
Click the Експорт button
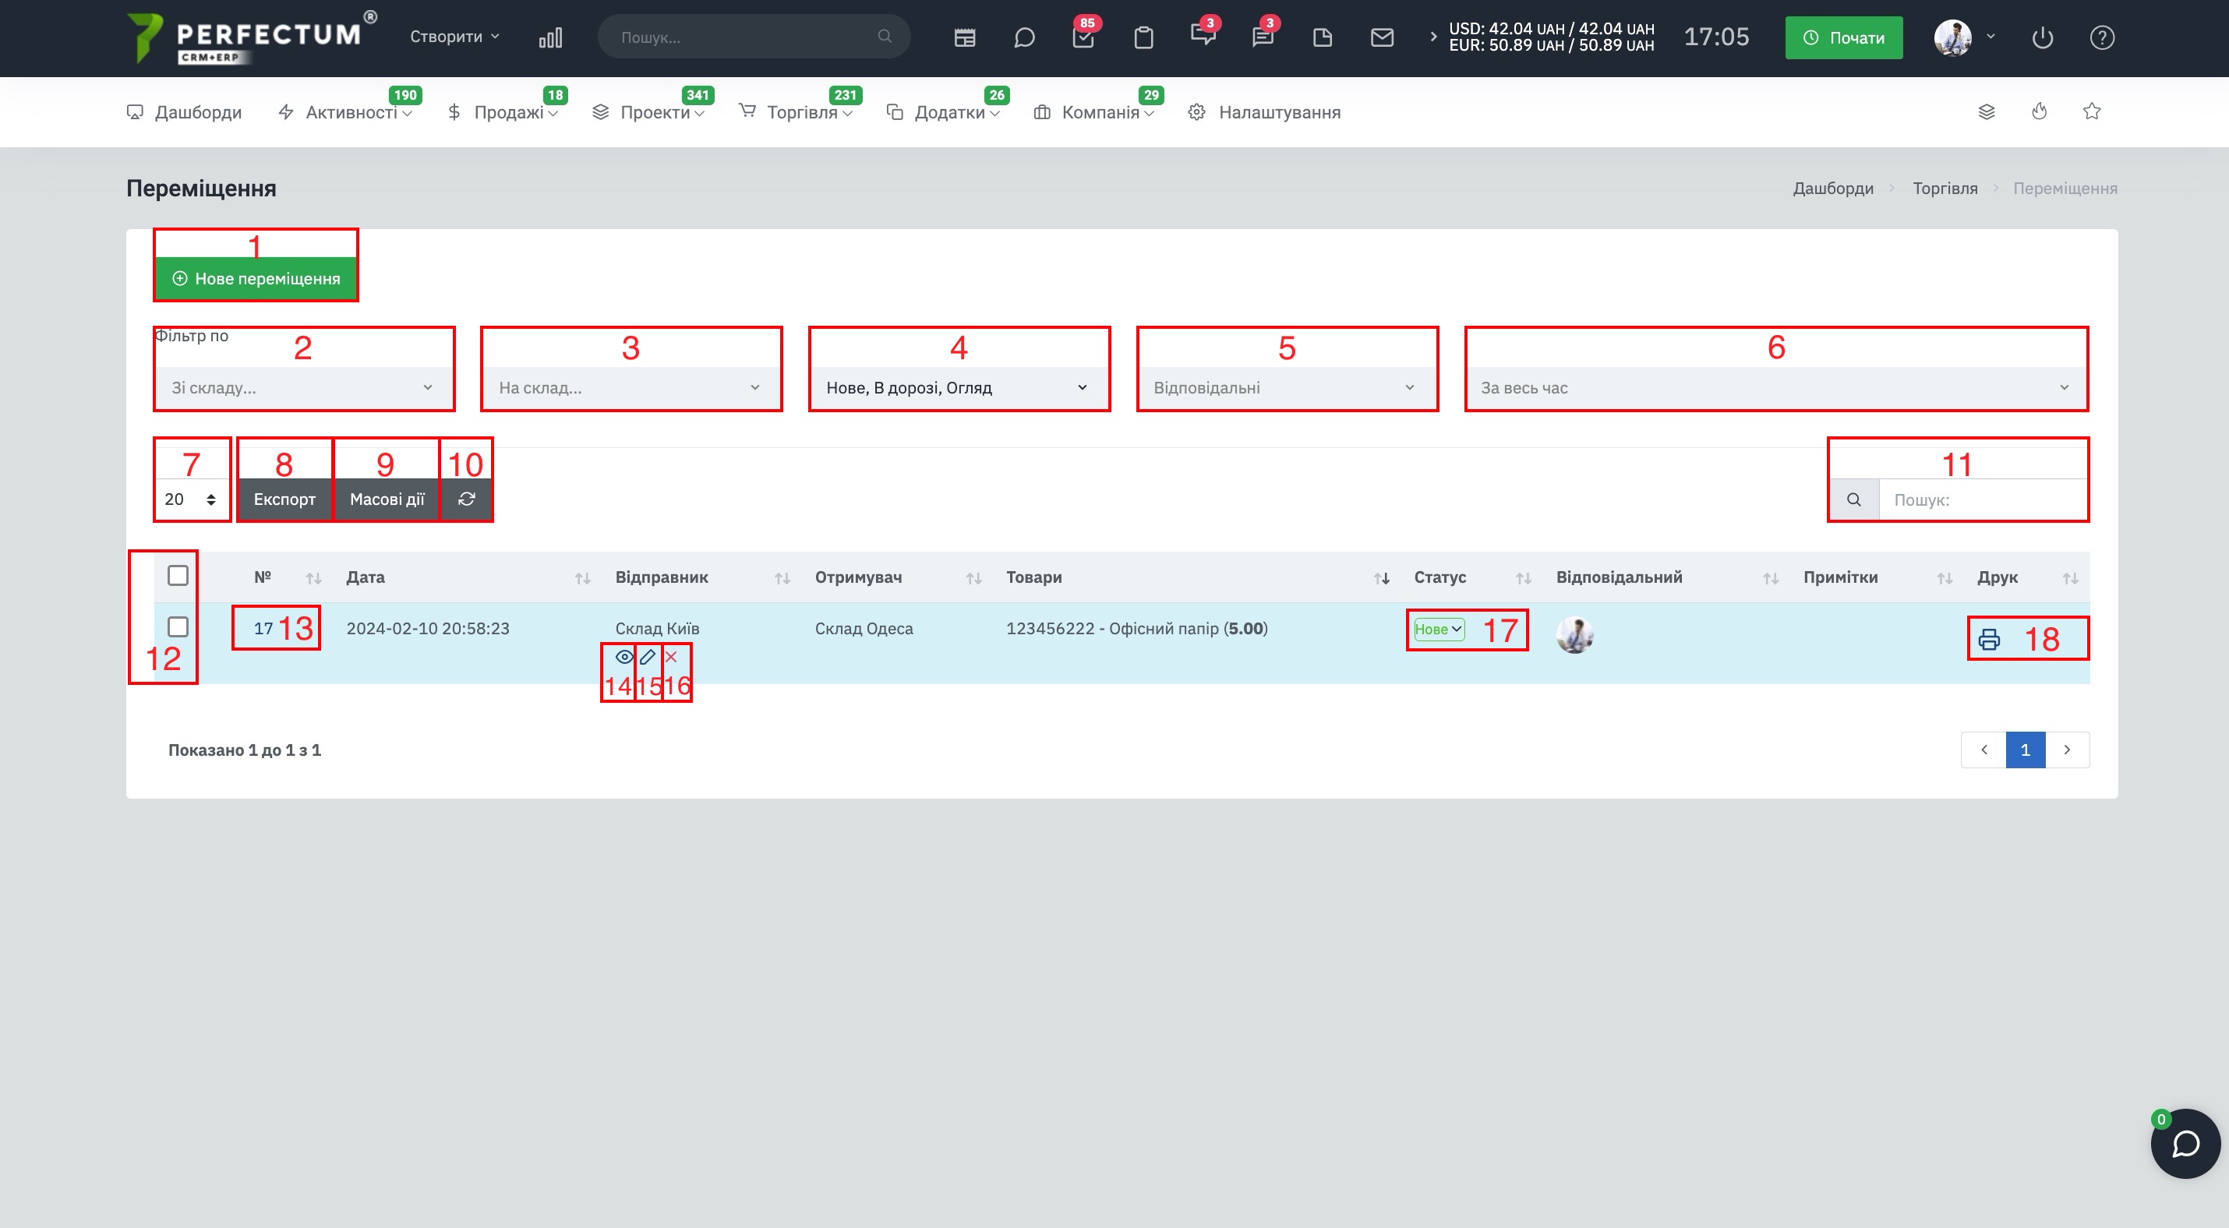pos(284,499)
